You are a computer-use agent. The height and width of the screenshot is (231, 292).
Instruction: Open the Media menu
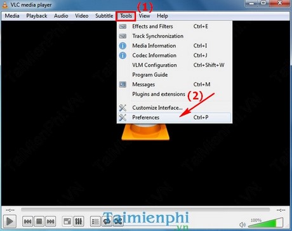(x=12, y=16)
